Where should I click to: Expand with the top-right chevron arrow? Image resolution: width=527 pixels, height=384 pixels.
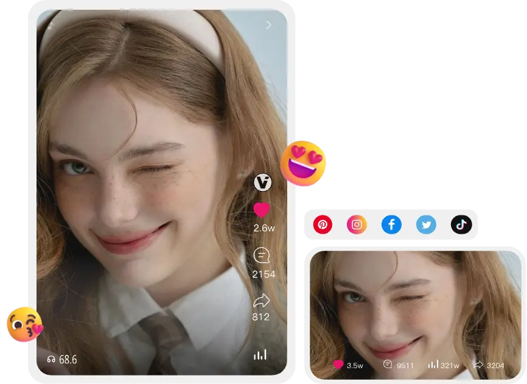pos(268,25)
